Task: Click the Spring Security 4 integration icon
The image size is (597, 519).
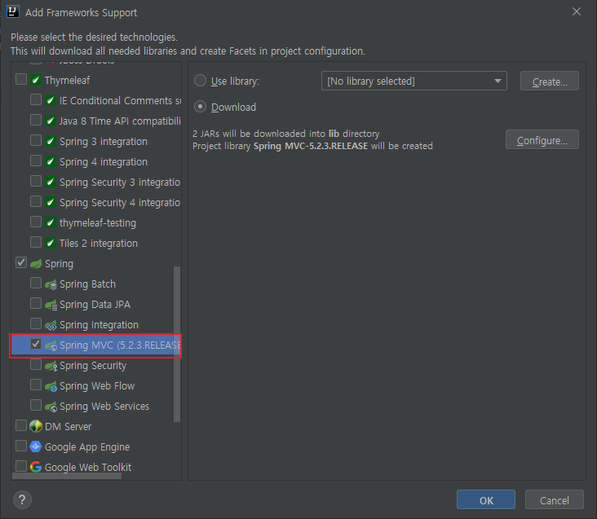Action: click(51, 202)
